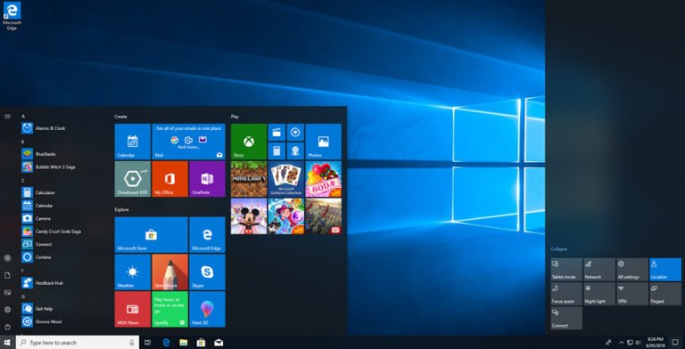
Task: Launch the Skype tile
Action: pos(207,272)
